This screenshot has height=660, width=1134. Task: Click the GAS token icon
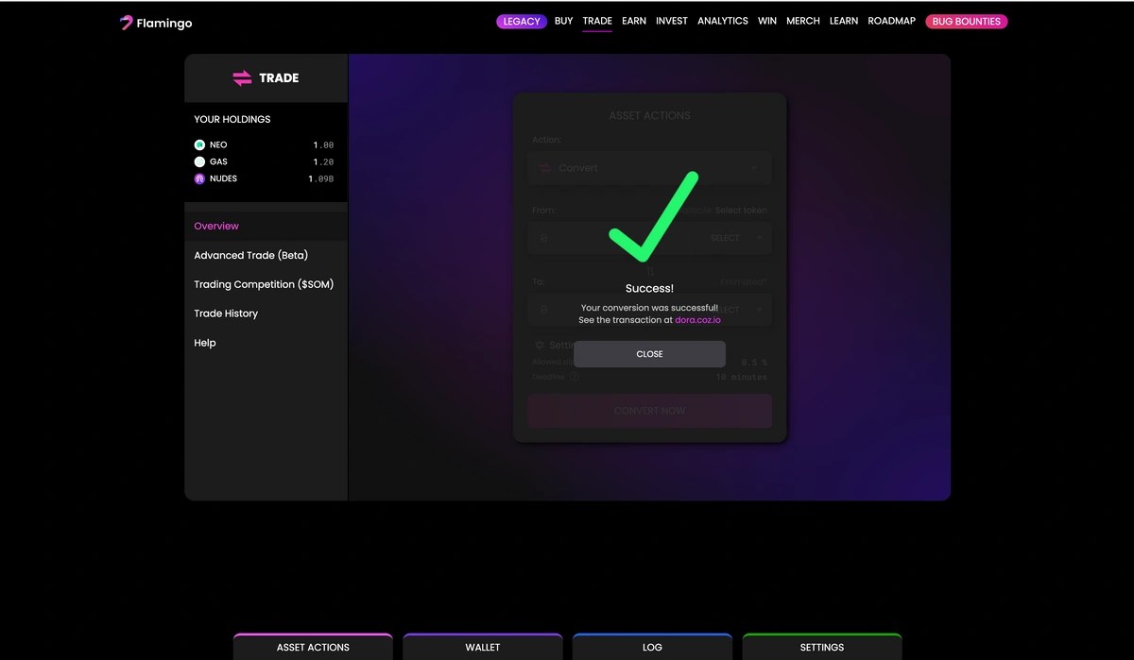click(x=199, y=161)
